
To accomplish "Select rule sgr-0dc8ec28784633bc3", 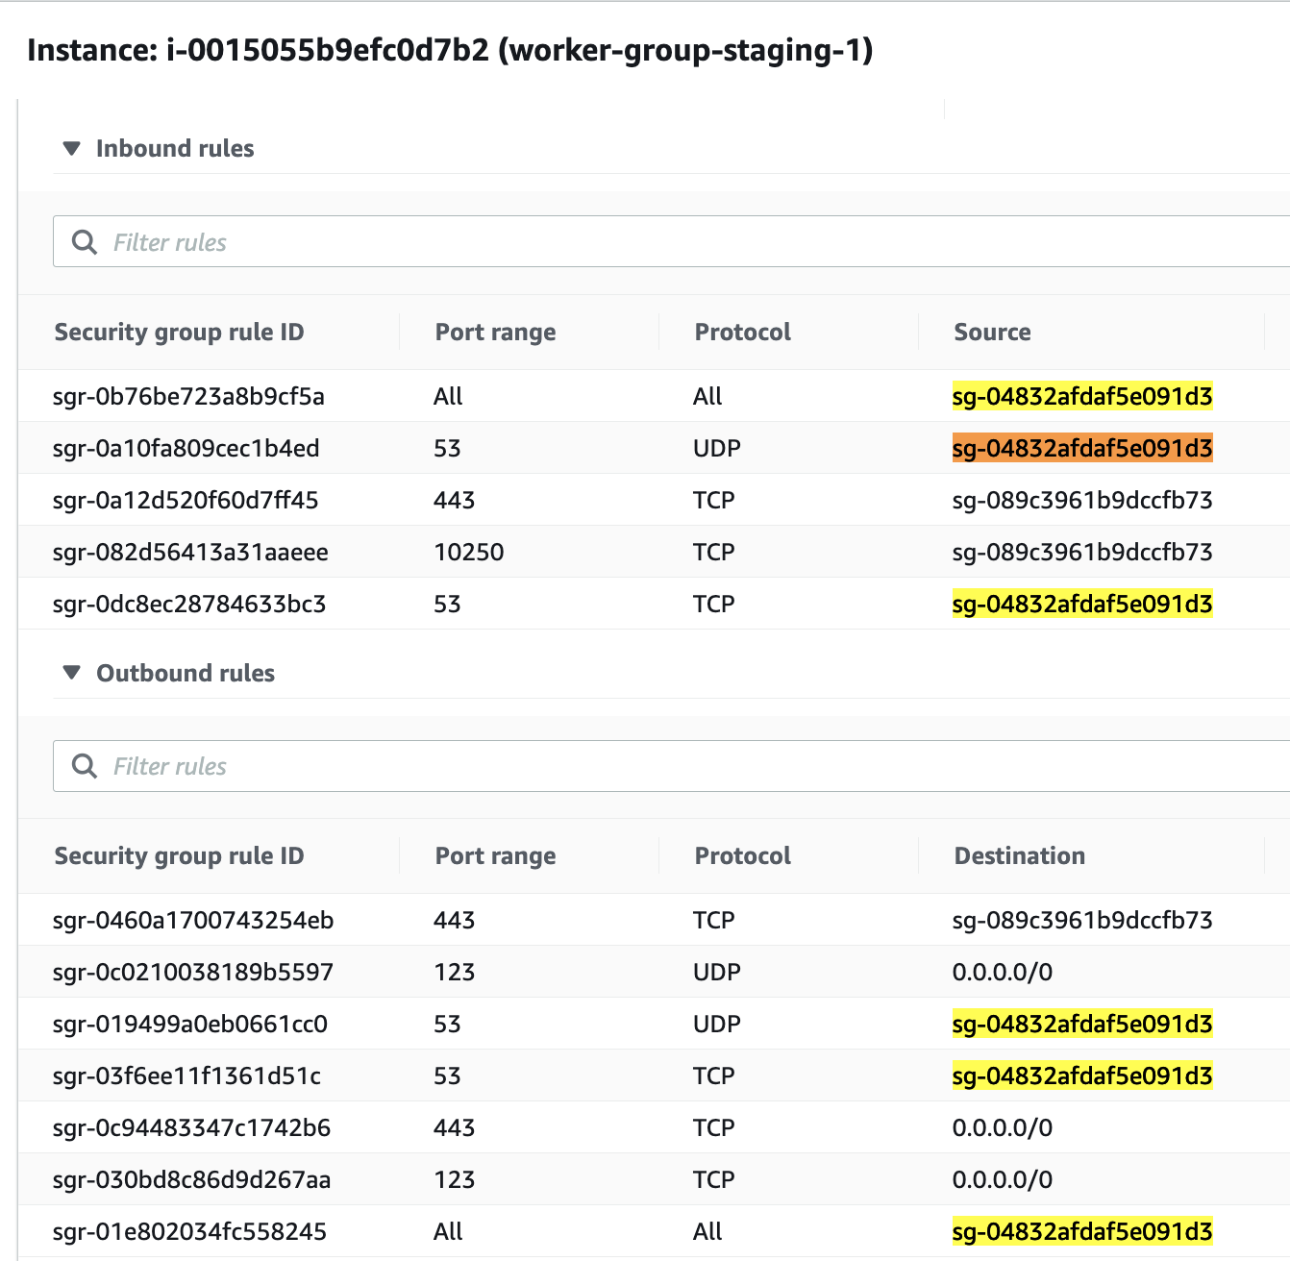I will (189, 604).
